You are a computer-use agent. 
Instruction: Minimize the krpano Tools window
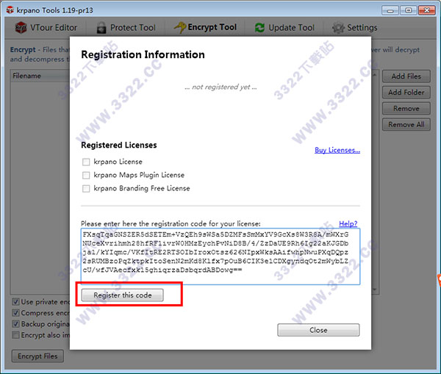pyautogui.click(x=390, y=10)
